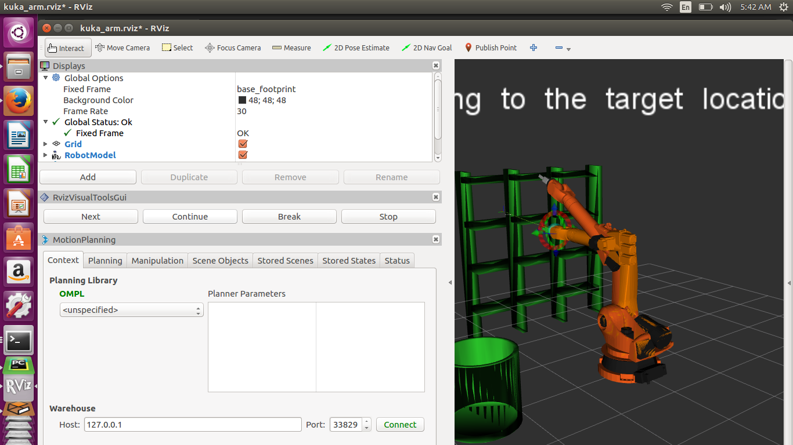
Task: Switch to the Context tab
Action: point(63,260)
